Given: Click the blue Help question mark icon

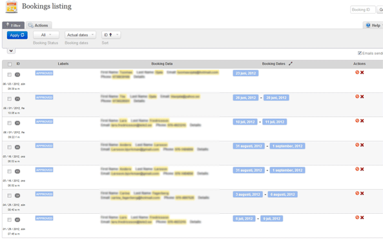Looking at the screenshot, I should click(x=368, y=25).
